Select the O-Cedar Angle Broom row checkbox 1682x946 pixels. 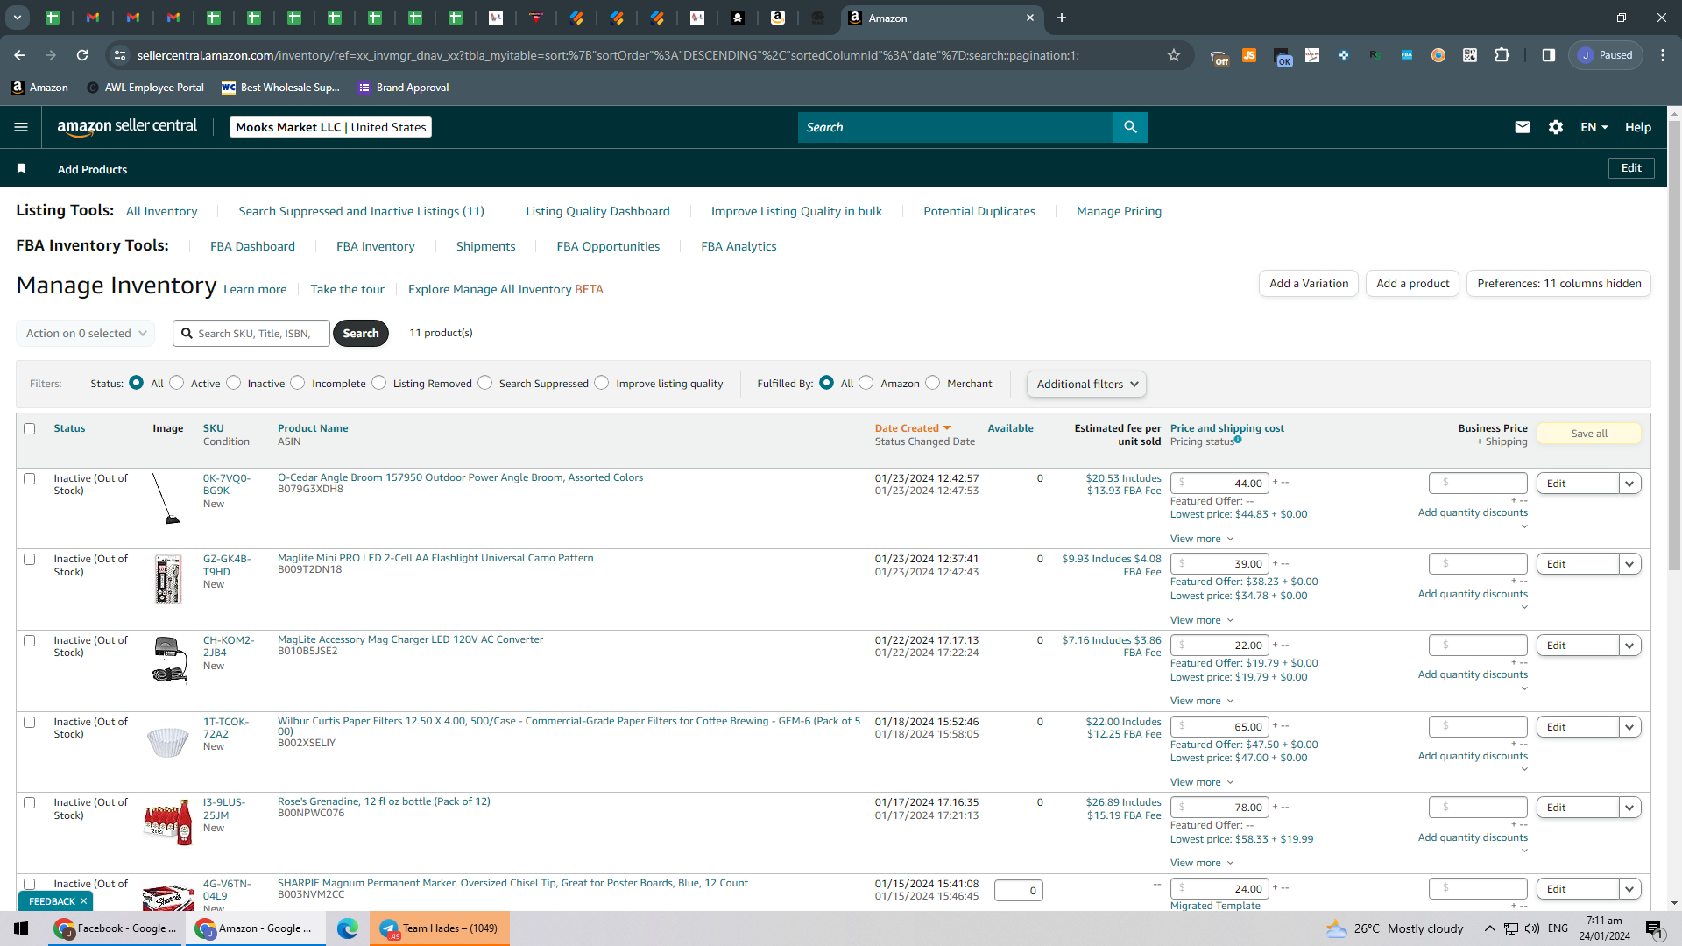tap(30, 478)
